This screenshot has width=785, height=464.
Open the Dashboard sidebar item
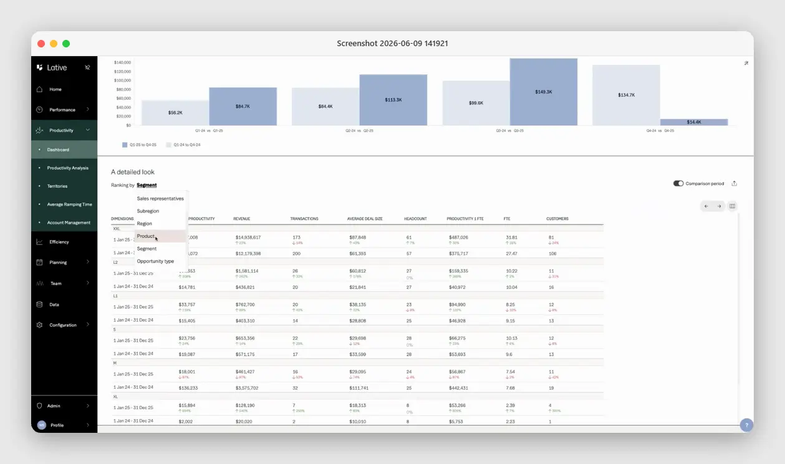(x=64, y=150)
